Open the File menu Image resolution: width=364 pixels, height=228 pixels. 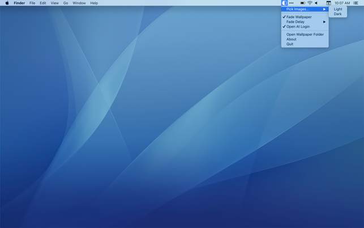(x=32, y=3)
